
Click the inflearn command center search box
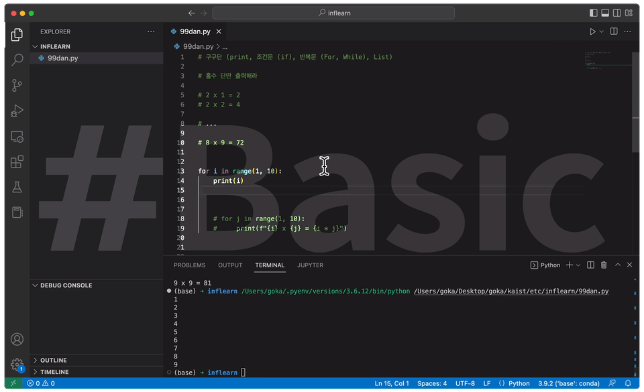333,13
